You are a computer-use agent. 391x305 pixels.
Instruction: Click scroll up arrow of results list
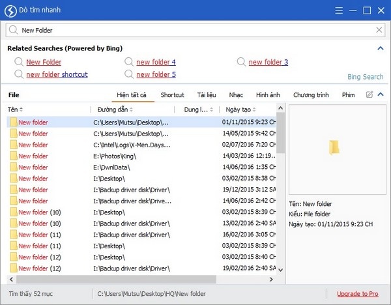[280, 108]
